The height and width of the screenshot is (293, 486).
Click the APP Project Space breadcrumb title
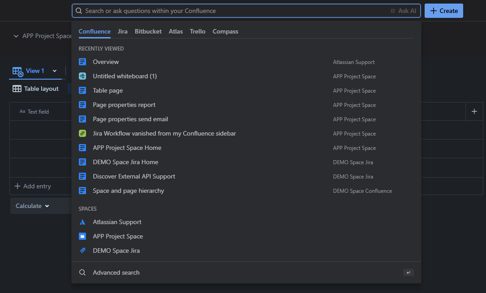tap(47, 36)
